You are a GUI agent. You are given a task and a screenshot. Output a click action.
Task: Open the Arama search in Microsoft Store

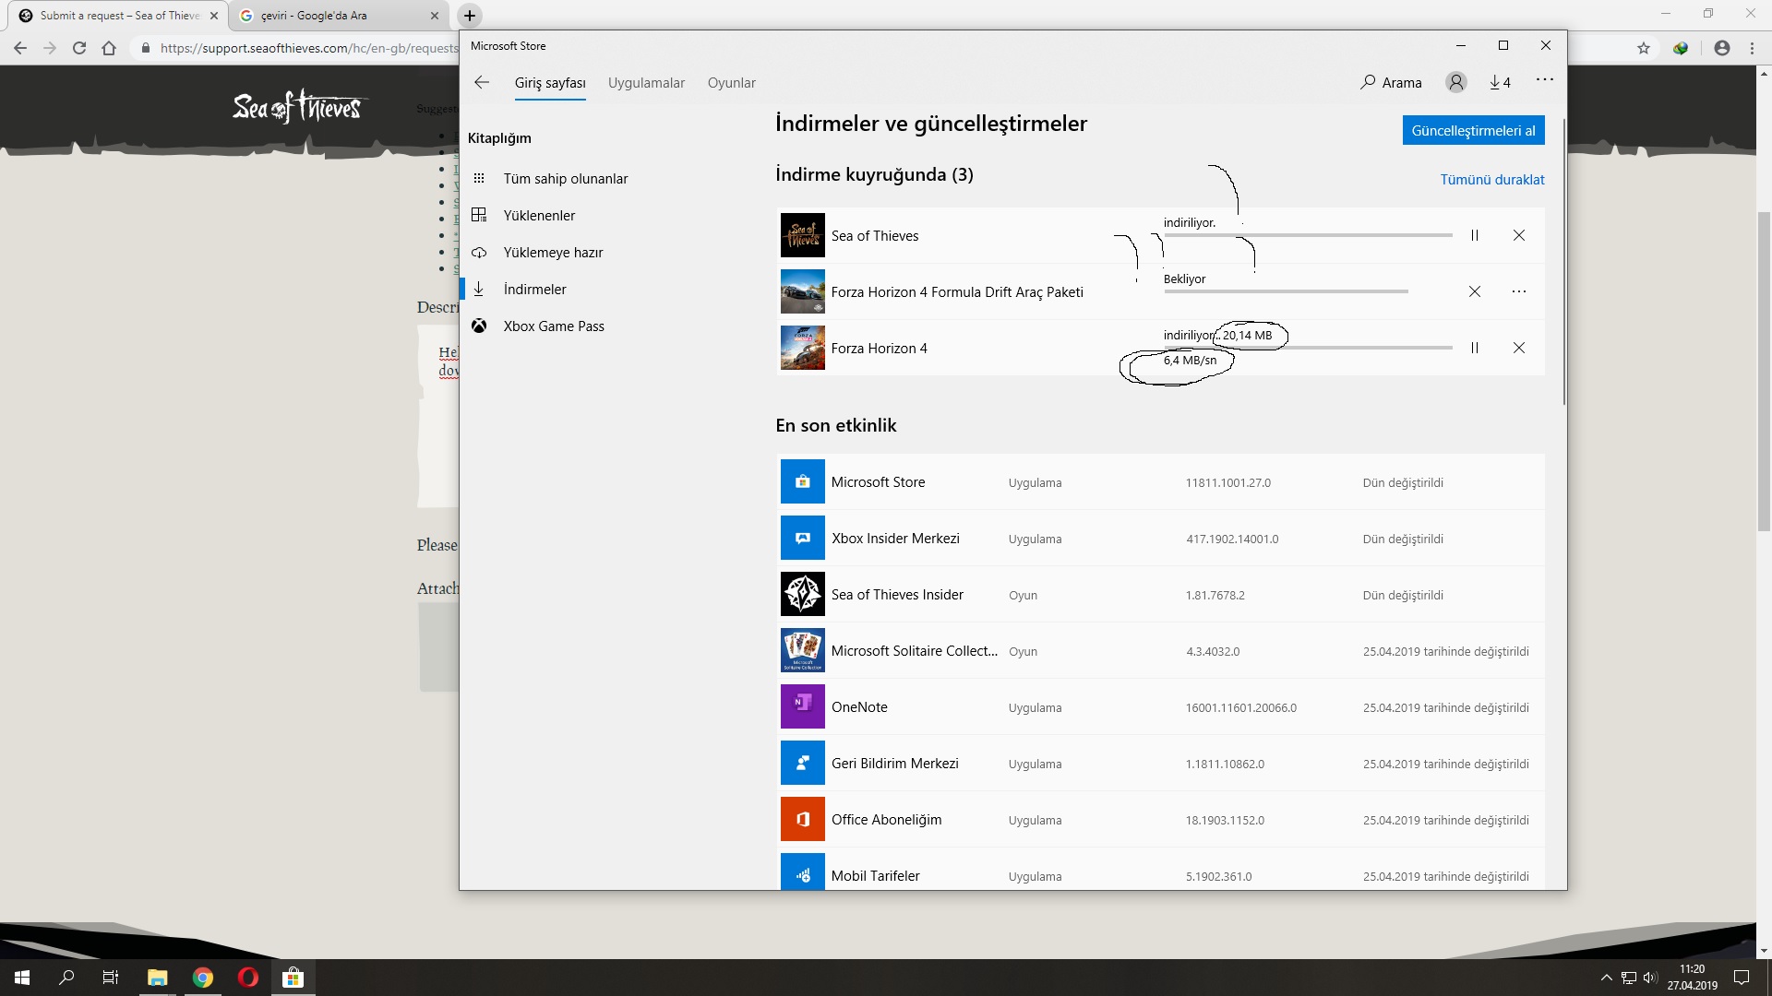1391,82
